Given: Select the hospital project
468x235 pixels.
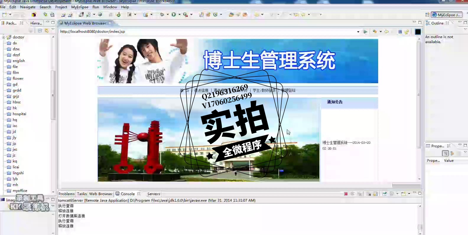Looking at the screenshot, I should click(x=19, y=114).
